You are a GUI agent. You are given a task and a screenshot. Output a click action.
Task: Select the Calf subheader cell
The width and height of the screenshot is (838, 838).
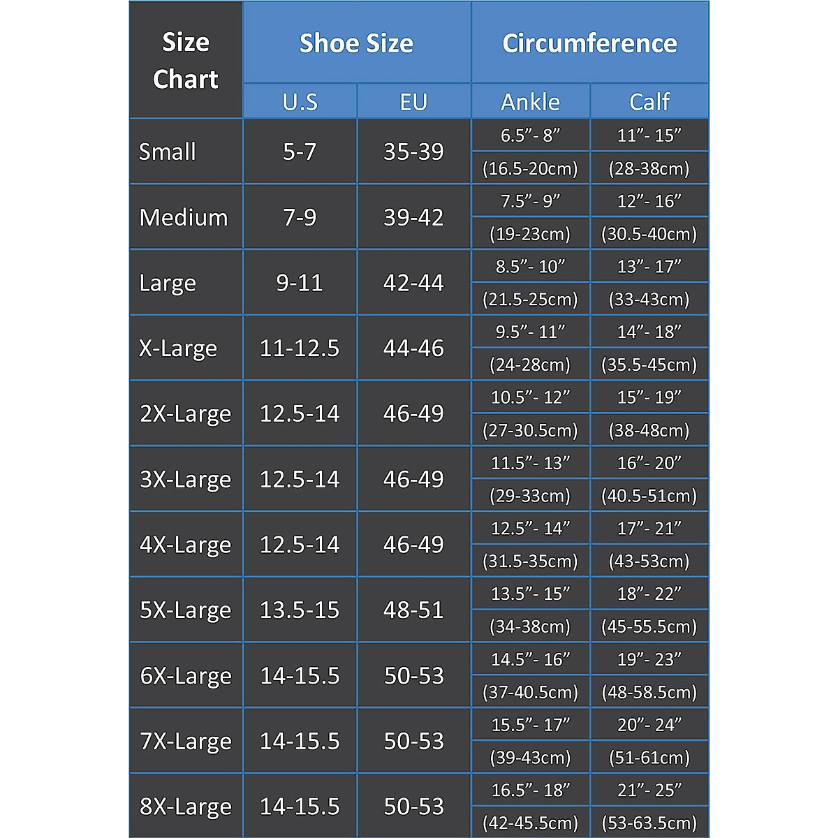coord(649,102)
